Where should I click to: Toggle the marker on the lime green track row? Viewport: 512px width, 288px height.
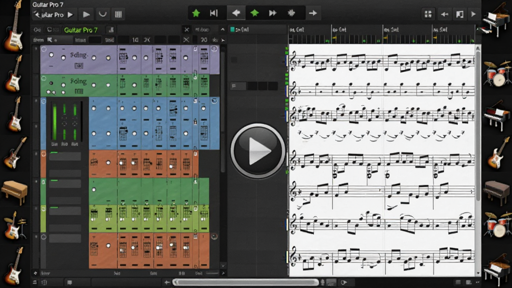[x=43, y=209]
